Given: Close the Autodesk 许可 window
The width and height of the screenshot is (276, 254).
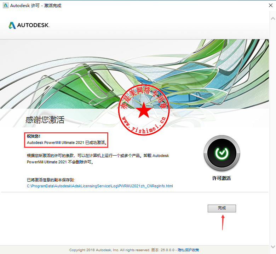Looking at the screenshot, I should pyautogui.click(x=271, y=5).
